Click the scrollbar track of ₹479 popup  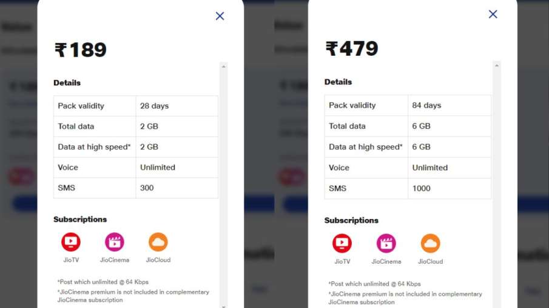coord(497,182)
